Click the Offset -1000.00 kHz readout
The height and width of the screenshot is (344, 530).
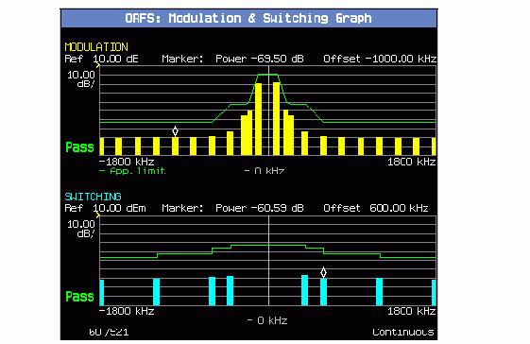tap(380, 59)
